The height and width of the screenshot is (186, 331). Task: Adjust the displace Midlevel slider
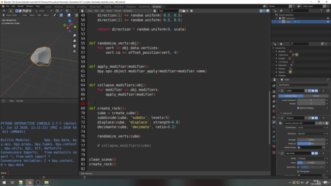click(x=311, y=144)
